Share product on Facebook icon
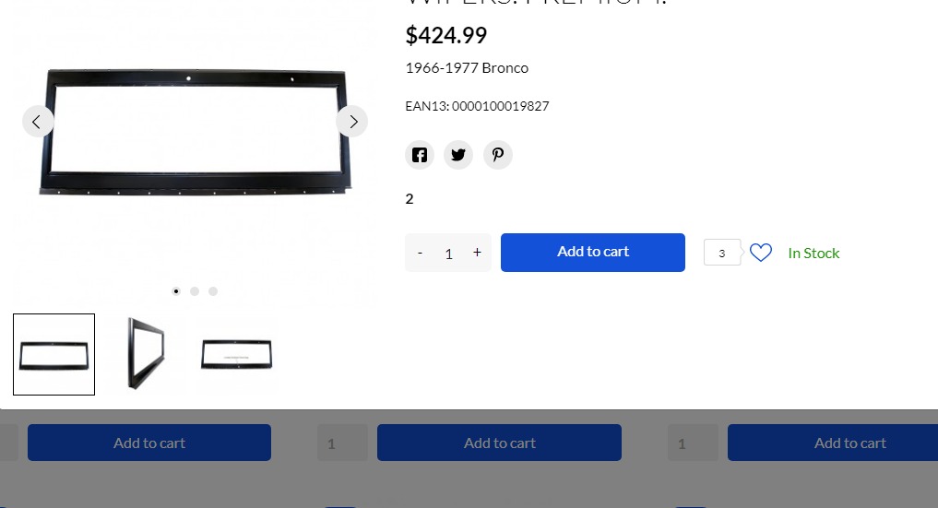The height and width of the screenshot is (508, 938). click(420, 156)
